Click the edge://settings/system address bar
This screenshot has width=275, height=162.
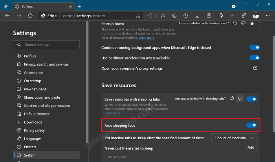pyautogui.click(x=90, y=16)
